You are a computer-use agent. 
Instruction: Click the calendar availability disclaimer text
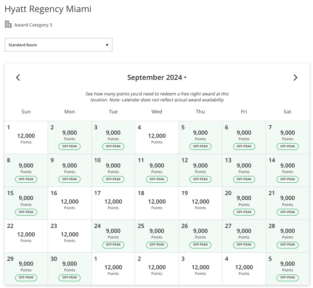pyautogui.click(x=157, y=96)
